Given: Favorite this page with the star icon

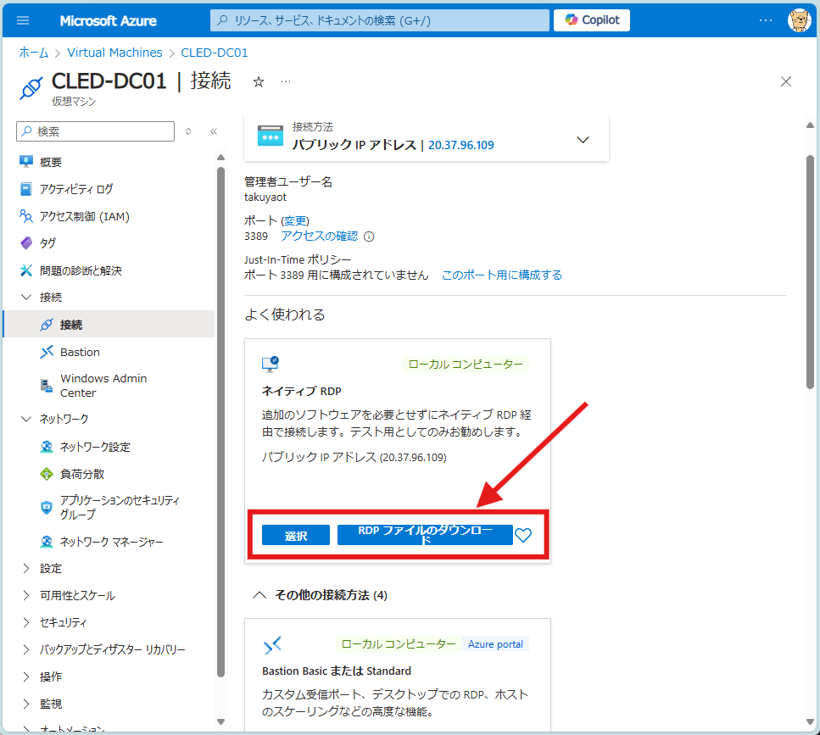Looking at the screenshot, I should 259,81.
